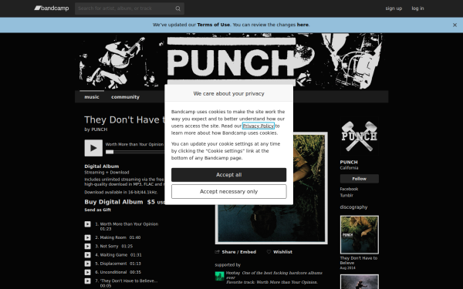Open the PUNCH band logo with crossed axes

tap(359, 136)
